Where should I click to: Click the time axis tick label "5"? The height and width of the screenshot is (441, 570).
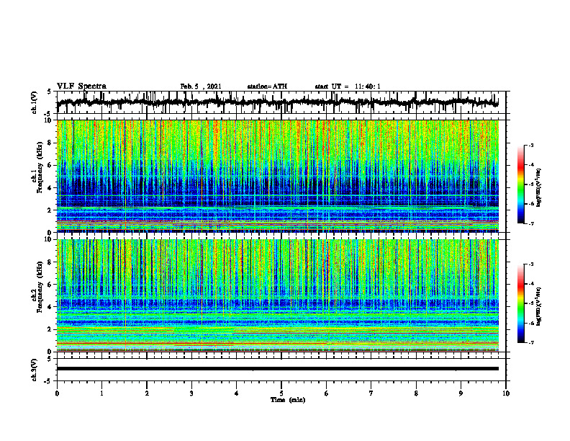pyautogui.click(x=281, y=393)
